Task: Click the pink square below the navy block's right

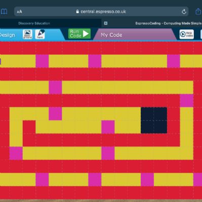Action: 147,180
